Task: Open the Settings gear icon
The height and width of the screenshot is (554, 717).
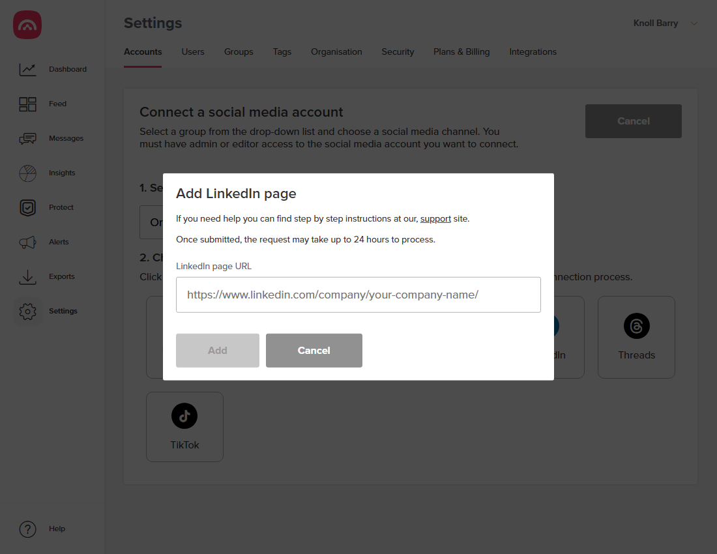Action: 27,312
